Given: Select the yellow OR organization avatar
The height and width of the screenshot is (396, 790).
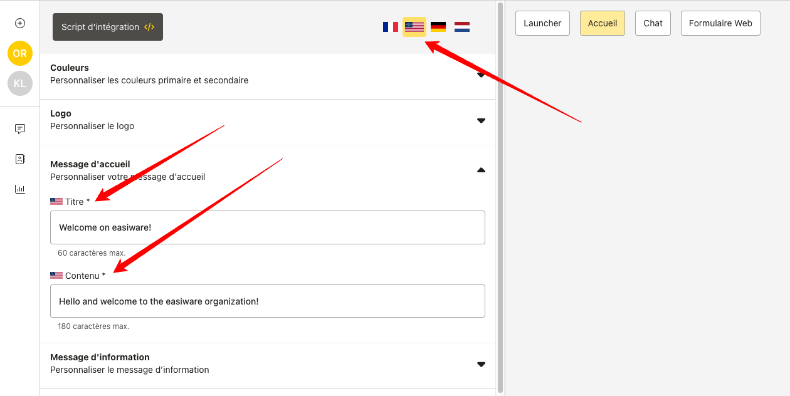Looking at the screenshot, I should 20,53.
